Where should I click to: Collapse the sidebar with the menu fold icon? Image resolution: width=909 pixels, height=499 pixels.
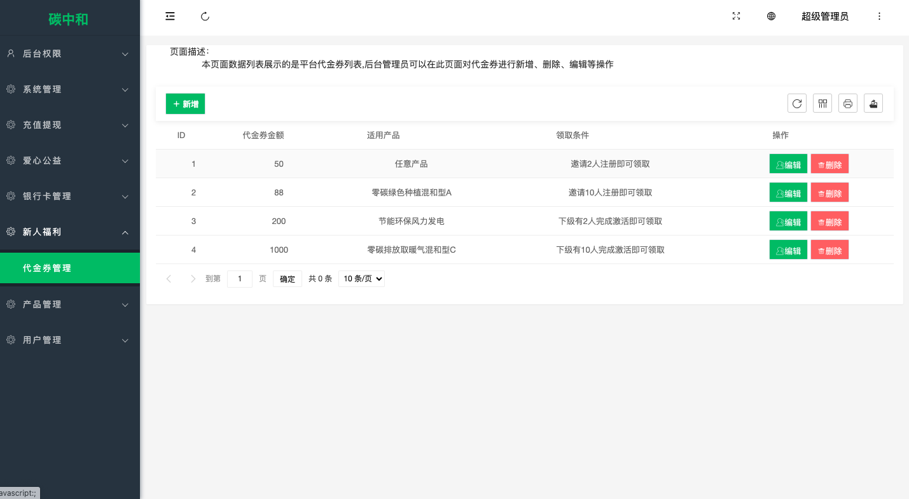click(170, 17)
